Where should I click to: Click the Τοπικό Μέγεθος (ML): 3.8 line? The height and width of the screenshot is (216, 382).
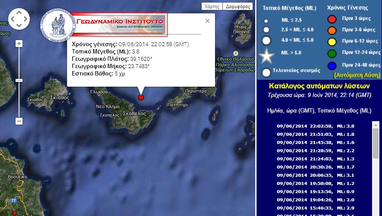click(106, 51)
